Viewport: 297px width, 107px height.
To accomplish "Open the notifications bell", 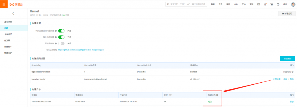I will 265,4.
